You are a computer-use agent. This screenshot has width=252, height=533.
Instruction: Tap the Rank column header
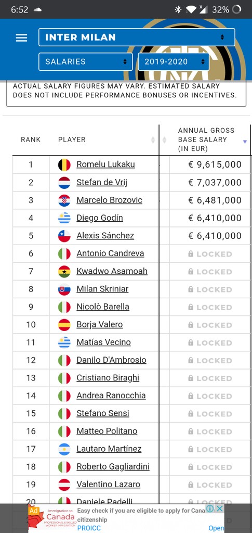[x=31, y=139]
